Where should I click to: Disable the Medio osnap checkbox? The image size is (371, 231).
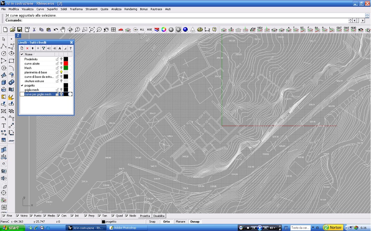click(45, 216)
